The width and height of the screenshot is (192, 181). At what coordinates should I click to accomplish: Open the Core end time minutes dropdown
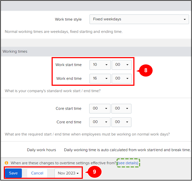(x=121, y=122)
